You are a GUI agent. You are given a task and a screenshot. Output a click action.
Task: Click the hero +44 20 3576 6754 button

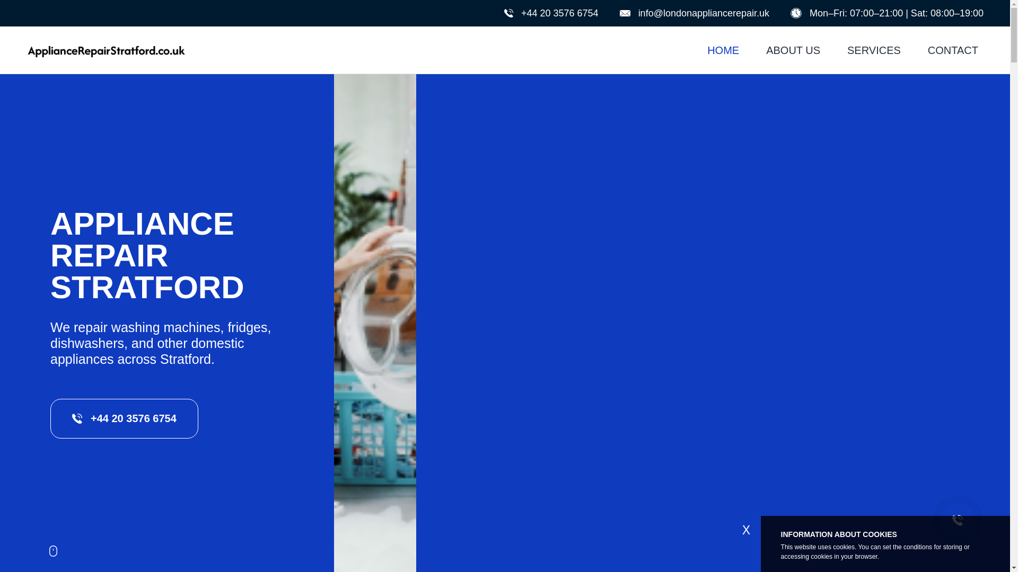tap(124, 418)
